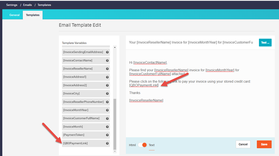Image resolution: width=279 pixels, height=156 pixels.
Task: Click the email subject line field
Action: 191,43
